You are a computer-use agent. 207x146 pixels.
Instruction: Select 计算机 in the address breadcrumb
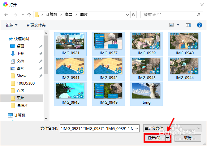click(x=52, y=14)
